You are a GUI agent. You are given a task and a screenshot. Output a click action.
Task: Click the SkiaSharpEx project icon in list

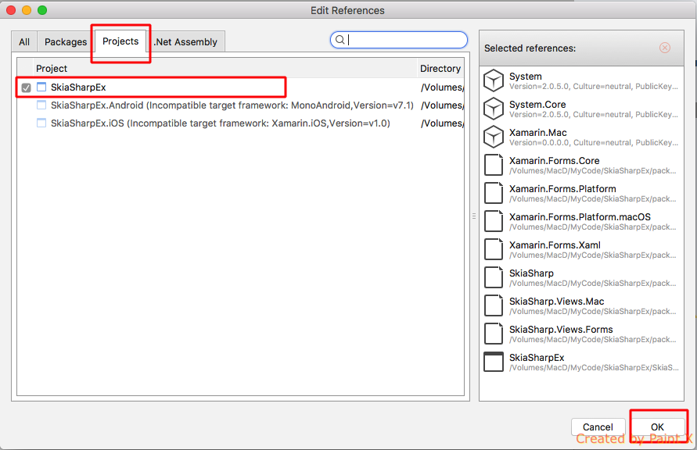click(x=41, y=87)
